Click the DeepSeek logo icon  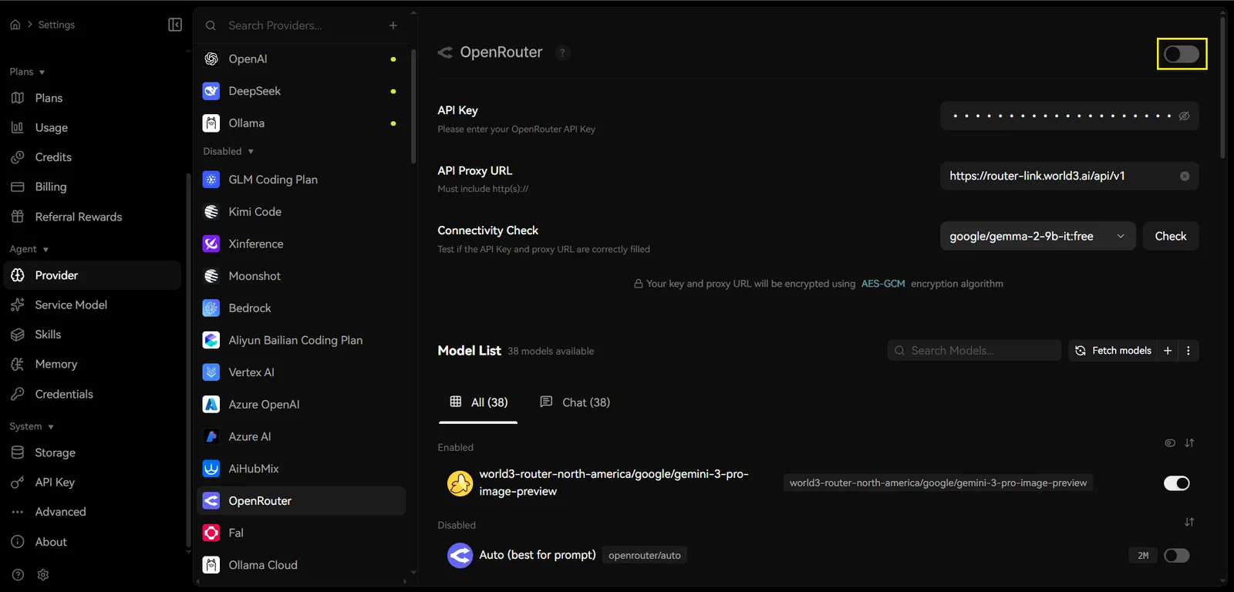pyautogui.click(x=211, y=91)
